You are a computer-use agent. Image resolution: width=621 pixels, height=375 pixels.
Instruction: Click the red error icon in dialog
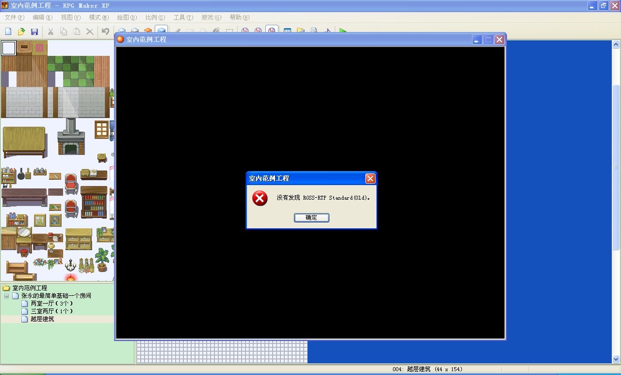click(x=261, y=198)
